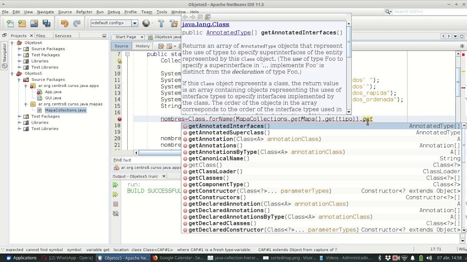Click the New Project toolbar icon
Viewport: 467px width, 262px height.
click(22, 23)
